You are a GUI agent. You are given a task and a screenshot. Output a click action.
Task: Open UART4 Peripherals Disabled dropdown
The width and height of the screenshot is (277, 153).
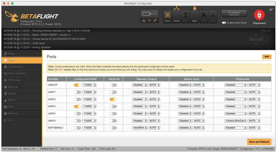(235, 114)
